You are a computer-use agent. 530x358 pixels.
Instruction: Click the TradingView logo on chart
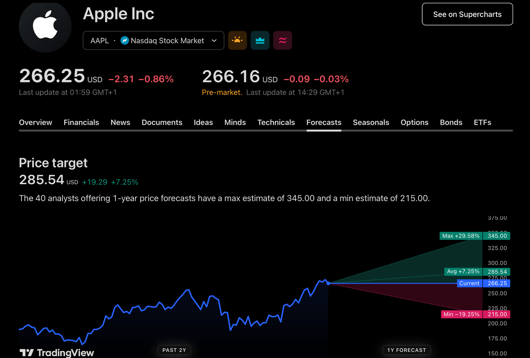point(57,352)
